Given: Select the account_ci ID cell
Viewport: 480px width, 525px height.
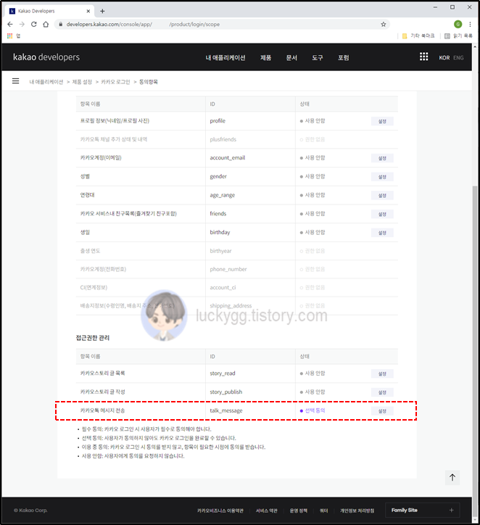Looking at the screenshot, I should pos(224,287).
